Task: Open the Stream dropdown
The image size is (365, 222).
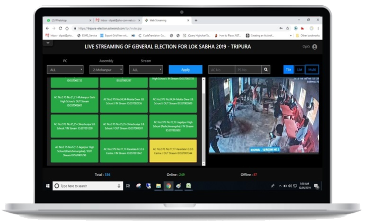Action: [x=146, y=70]
